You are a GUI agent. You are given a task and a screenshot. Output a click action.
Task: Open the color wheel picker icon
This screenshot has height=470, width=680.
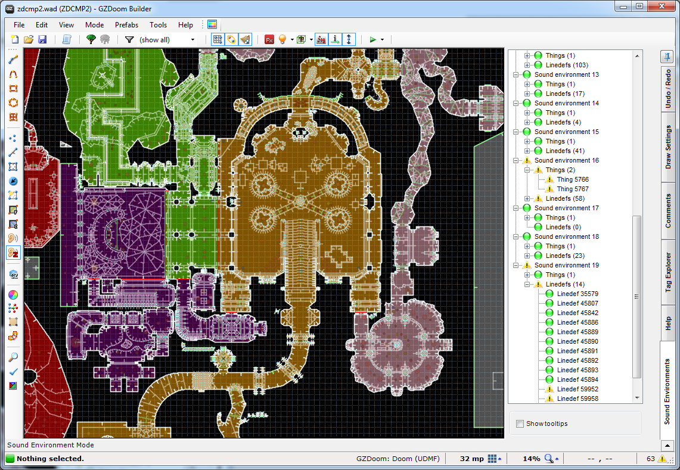pos(13,295)
